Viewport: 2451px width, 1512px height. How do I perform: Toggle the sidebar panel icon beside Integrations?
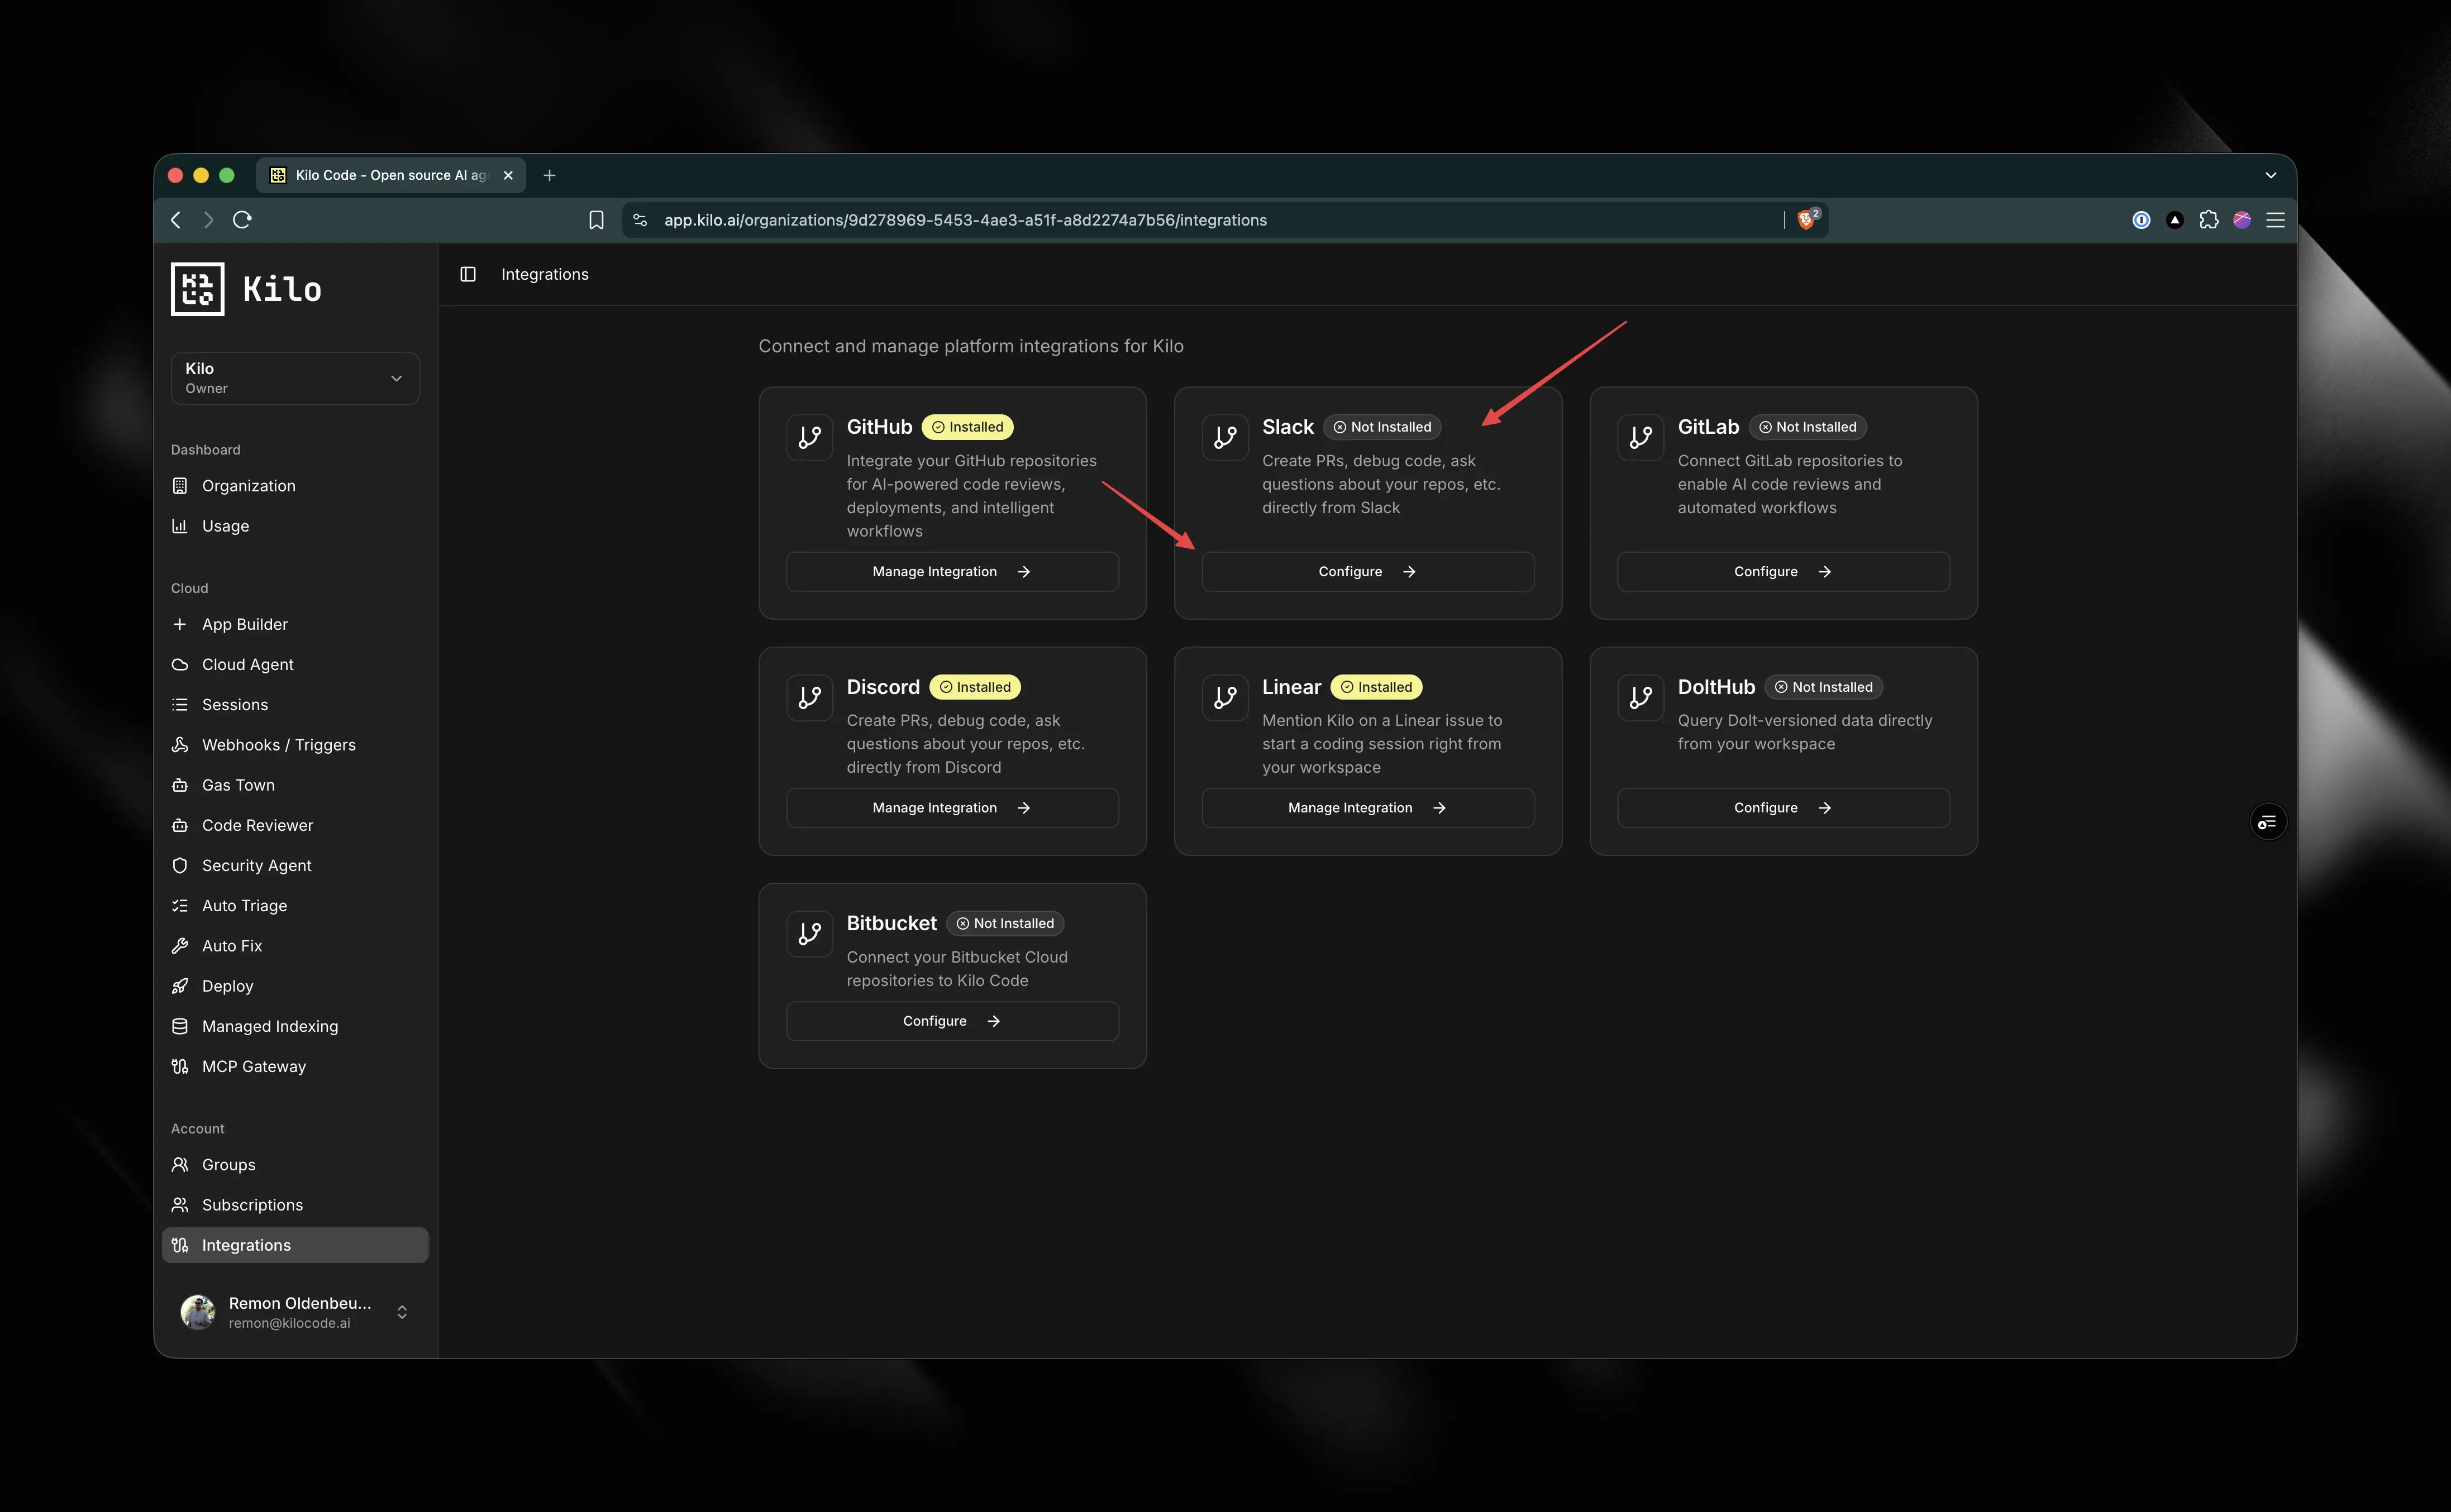tap(467, 274)
